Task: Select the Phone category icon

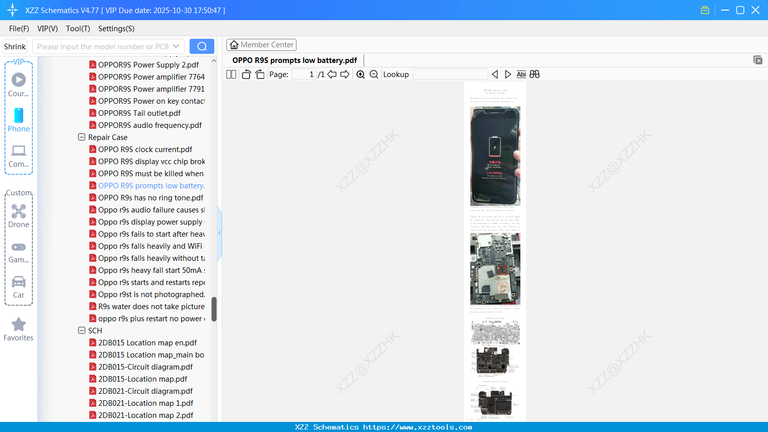Action: [19, 120]
